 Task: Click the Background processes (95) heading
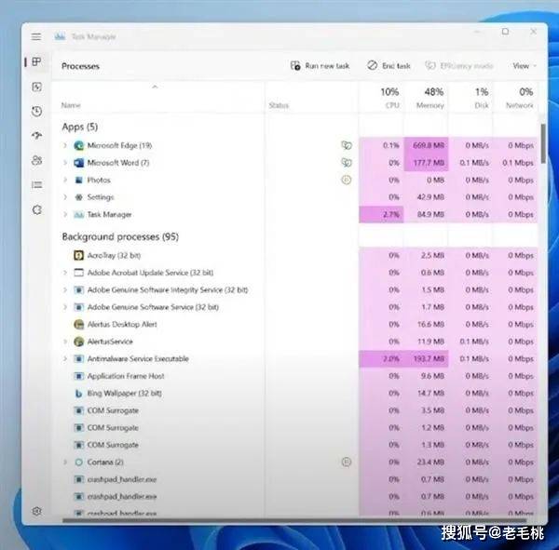pyautogui.click(x=120, y=237)
